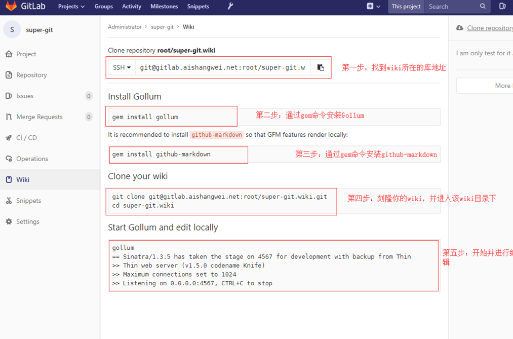Click the This project search scope
Image resolution: width=513 pixels, height=339 pixels.
click(406, 6)
